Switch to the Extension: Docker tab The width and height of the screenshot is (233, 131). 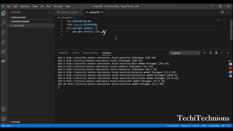pos(69,12)
